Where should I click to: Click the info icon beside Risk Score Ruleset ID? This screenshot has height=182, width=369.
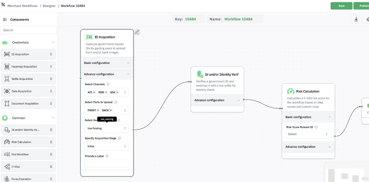tap(316, 127)
